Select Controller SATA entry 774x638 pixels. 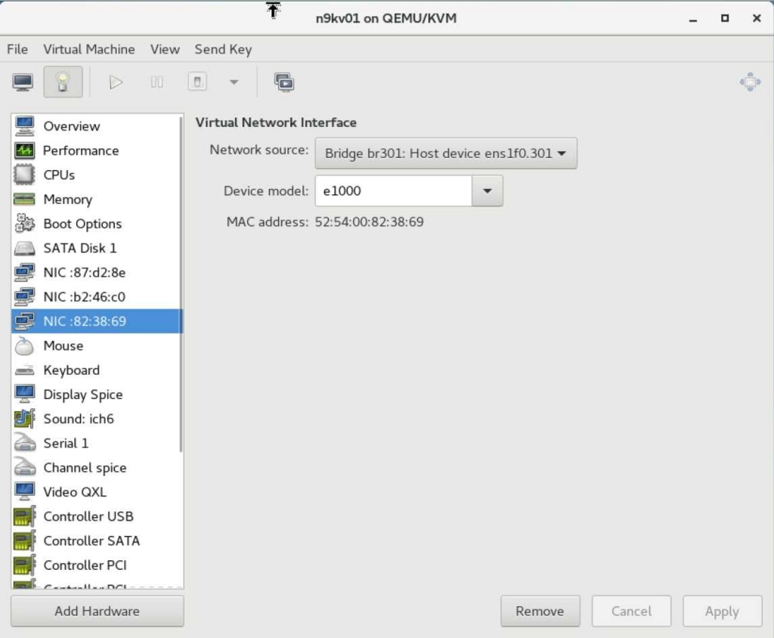96,540
